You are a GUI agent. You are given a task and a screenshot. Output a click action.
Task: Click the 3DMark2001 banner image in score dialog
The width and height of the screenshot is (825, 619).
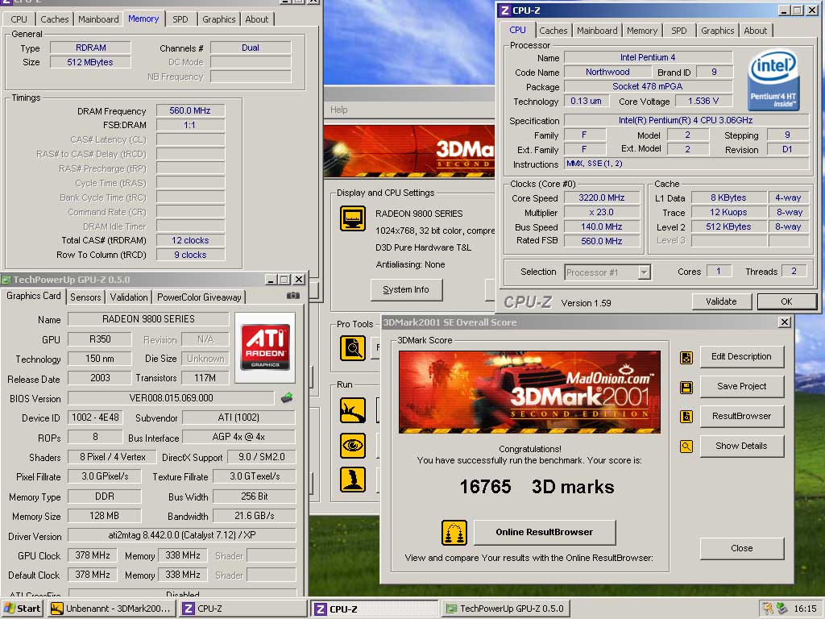pyautogui.click(x=529, y=393)
